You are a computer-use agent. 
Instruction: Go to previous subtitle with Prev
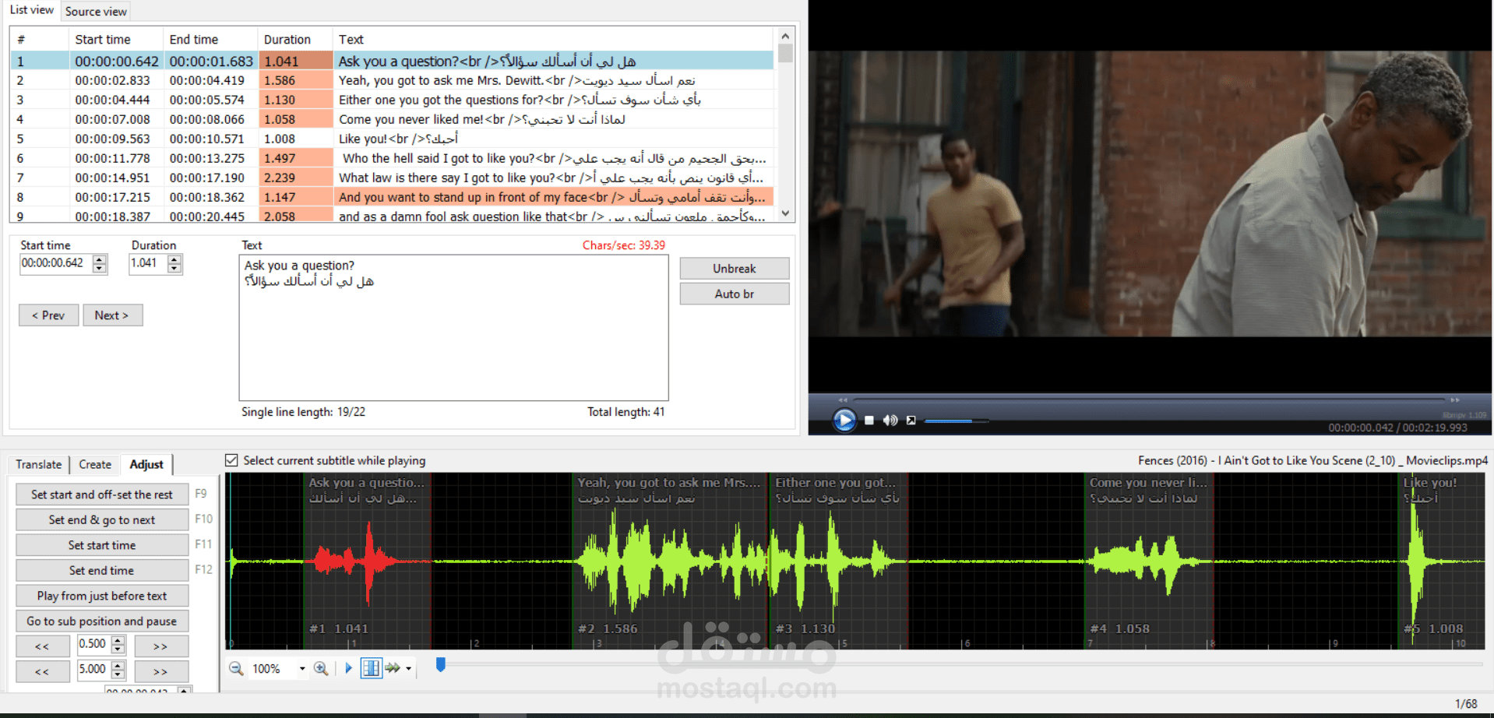(x=48, y=315)
